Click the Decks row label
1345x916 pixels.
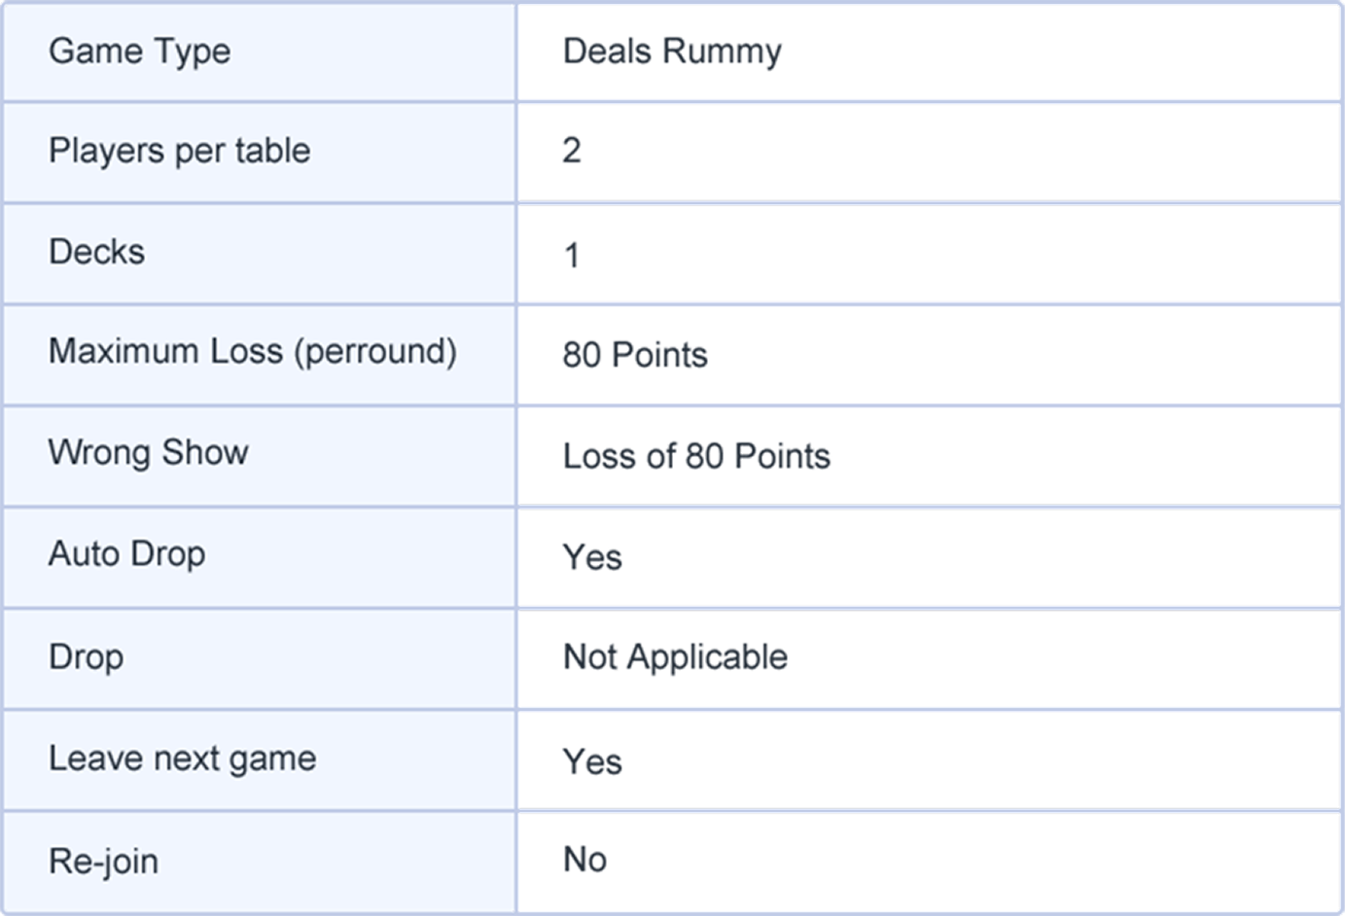click(96, 252)
